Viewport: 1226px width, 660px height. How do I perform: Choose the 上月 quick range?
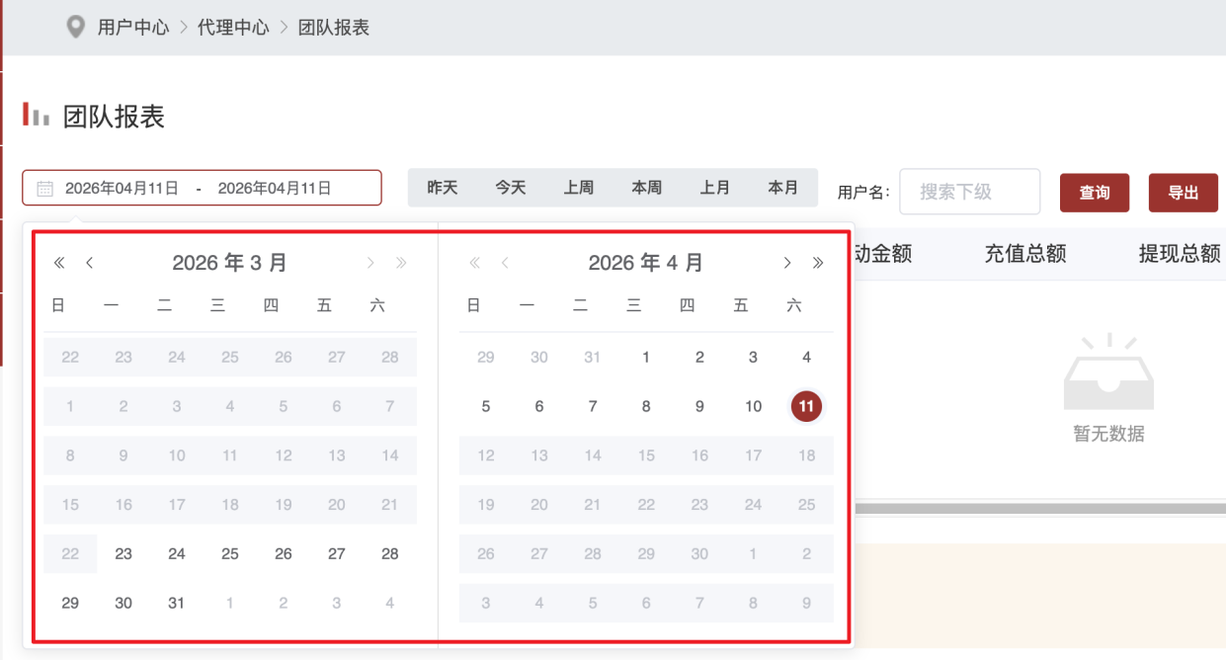point(714,188)
